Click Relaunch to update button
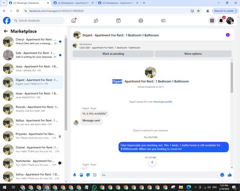 225,11
